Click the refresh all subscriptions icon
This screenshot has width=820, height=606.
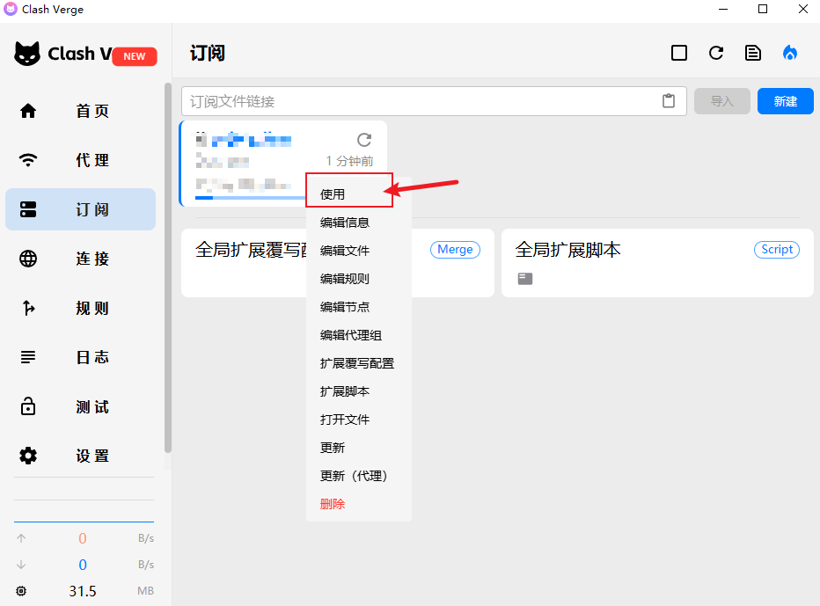(x=716, y=53)
